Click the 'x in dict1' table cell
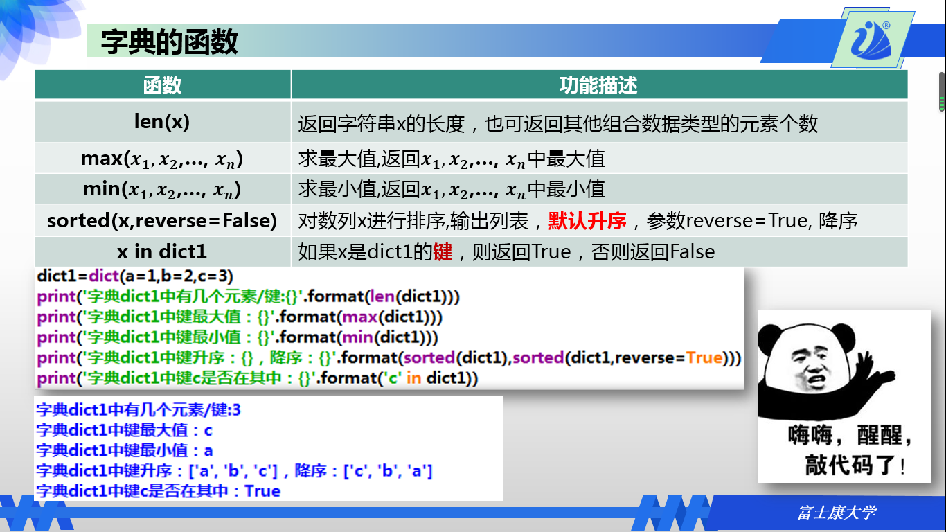This screenshot has width=946, height=532. (x=163, y=251)
